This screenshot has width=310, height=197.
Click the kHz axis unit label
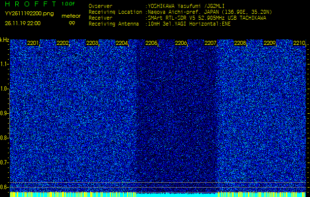4,40
